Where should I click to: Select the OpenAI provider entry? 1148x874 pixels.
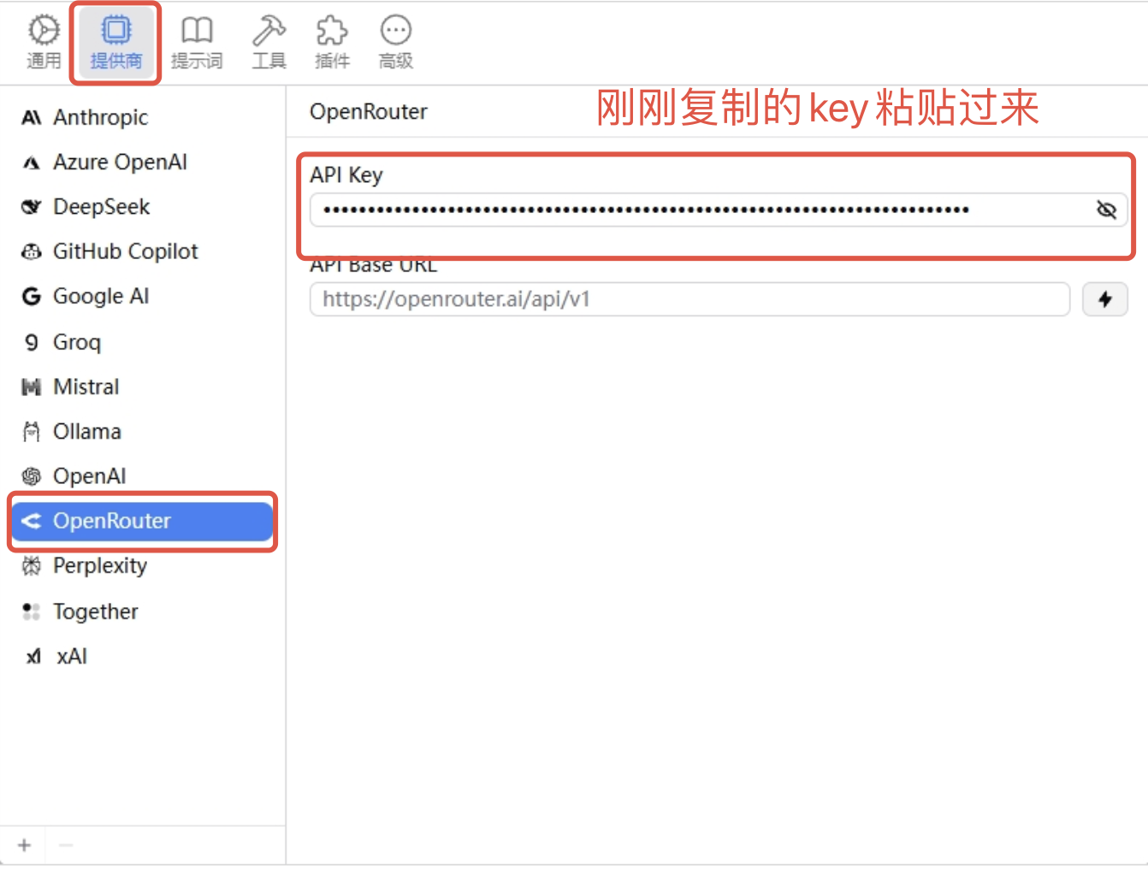(89, 475)
